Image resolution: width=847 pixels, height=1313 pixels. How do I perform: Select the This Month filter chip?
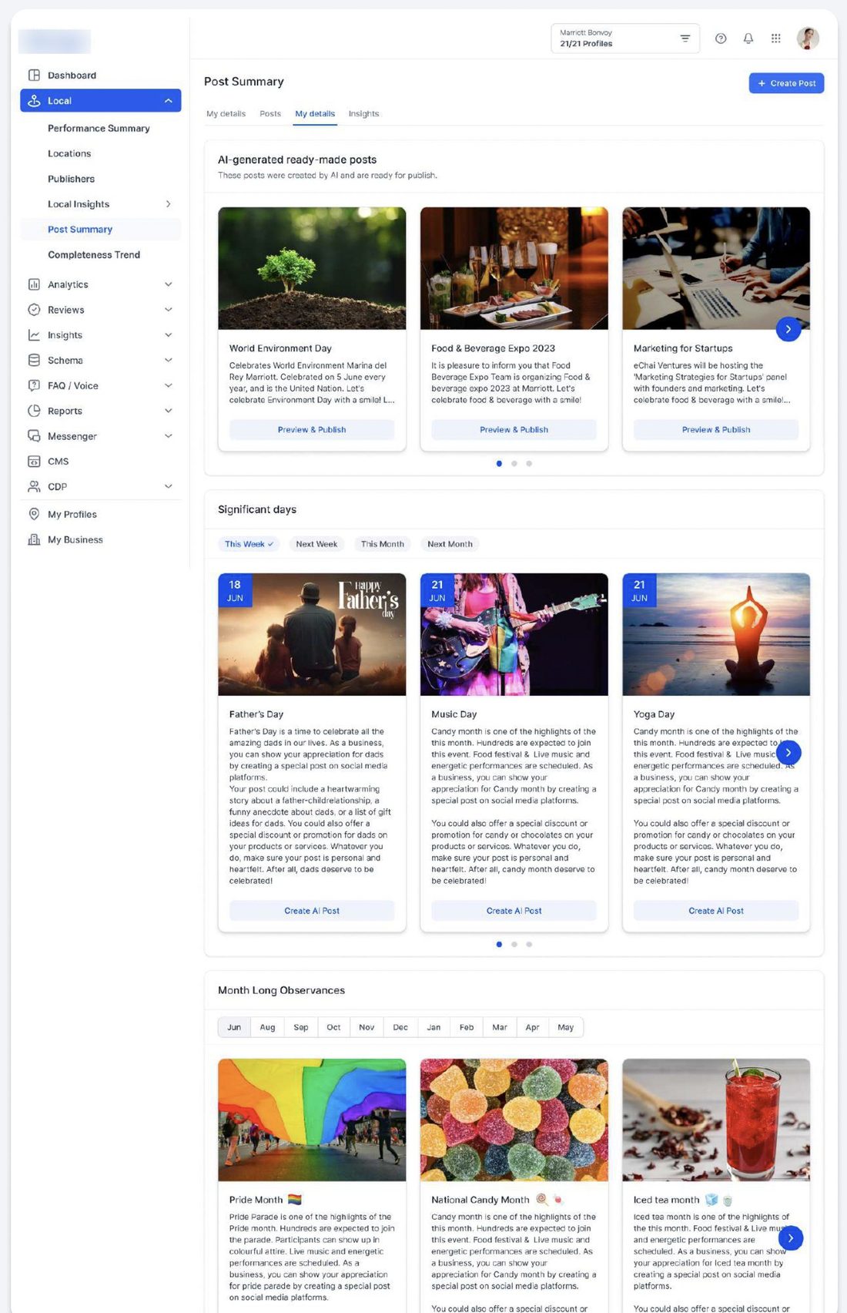click(x=382, y=544)
